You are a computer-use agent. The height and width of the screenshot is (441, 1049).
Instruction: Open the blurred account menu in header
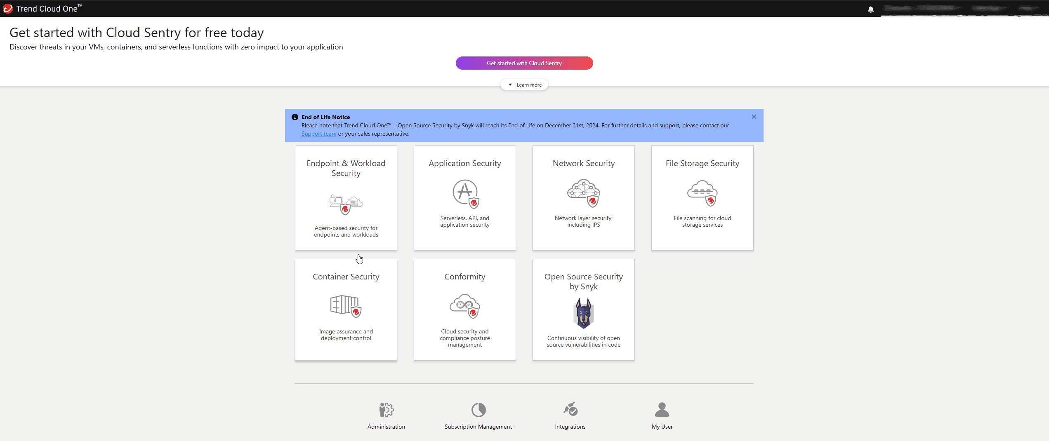961,9
